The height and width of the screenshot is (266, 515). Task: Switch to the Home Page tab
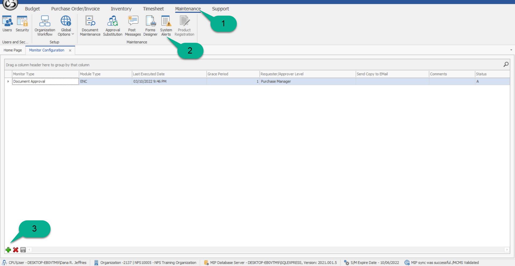coord(13,50)
